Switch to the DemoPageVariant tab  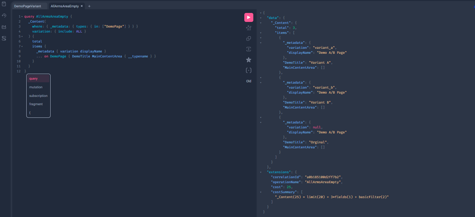click(x=28, y=6)
